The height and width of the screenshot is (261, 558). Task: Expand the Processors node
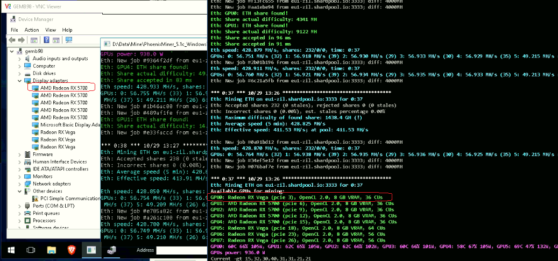(20, 221)
